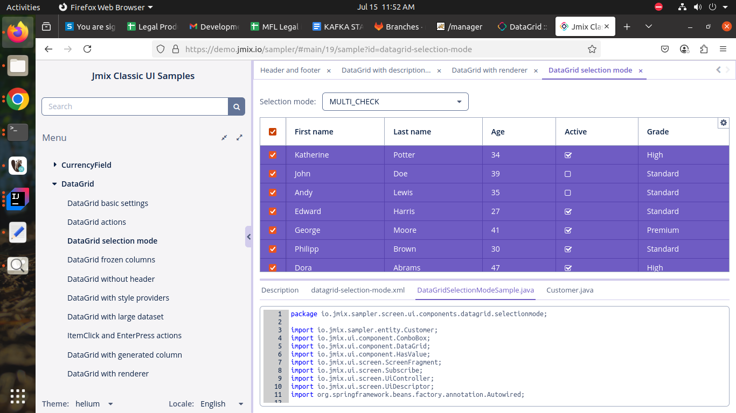Launch Google Chrome from dock
This screenshot has height=413, width=736.
pyautogui.click(x=18, y=99)
